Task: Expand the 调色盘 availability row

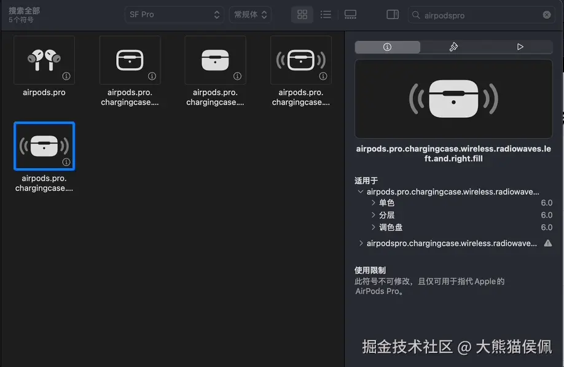Action: pos(374,227)
